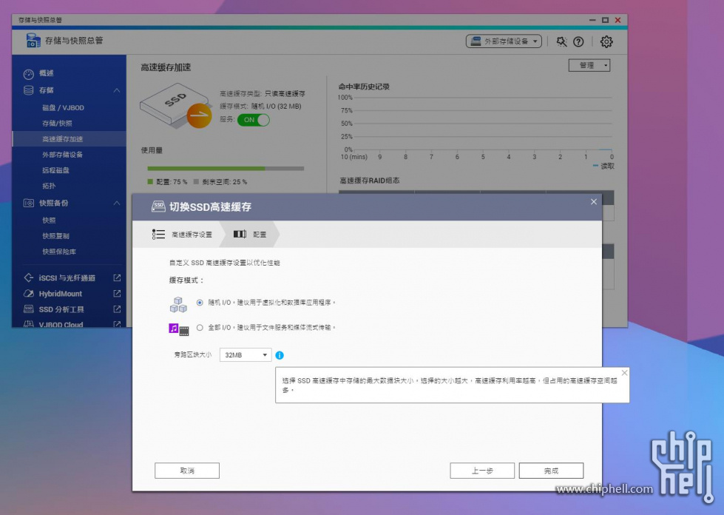Image resolution: width=724 pixels, height=515 pixels.
Task: Open HybridMount external link arrow
Action: (117, 293)
